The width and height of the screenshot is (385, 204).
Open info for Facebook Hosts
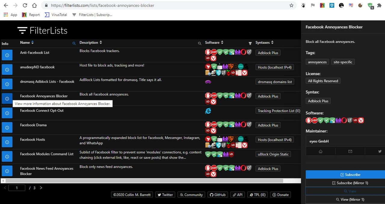coord(7,142)
